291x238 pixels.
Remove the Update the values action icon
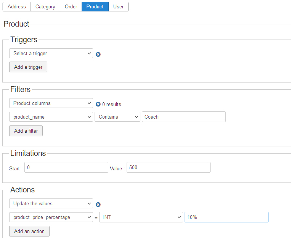98,205
